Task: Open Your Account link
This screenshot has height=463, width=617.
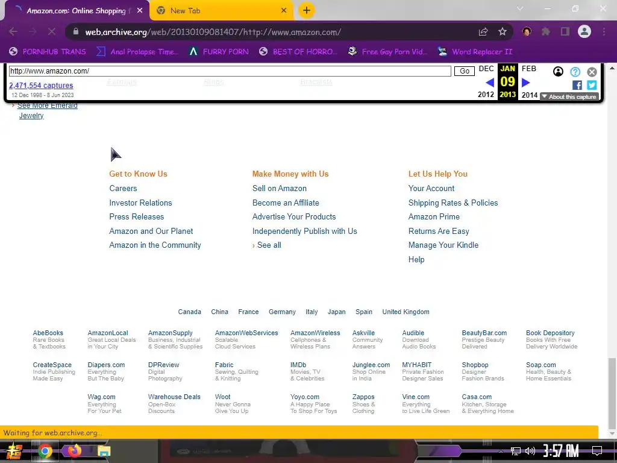Action: click(431, 188)
